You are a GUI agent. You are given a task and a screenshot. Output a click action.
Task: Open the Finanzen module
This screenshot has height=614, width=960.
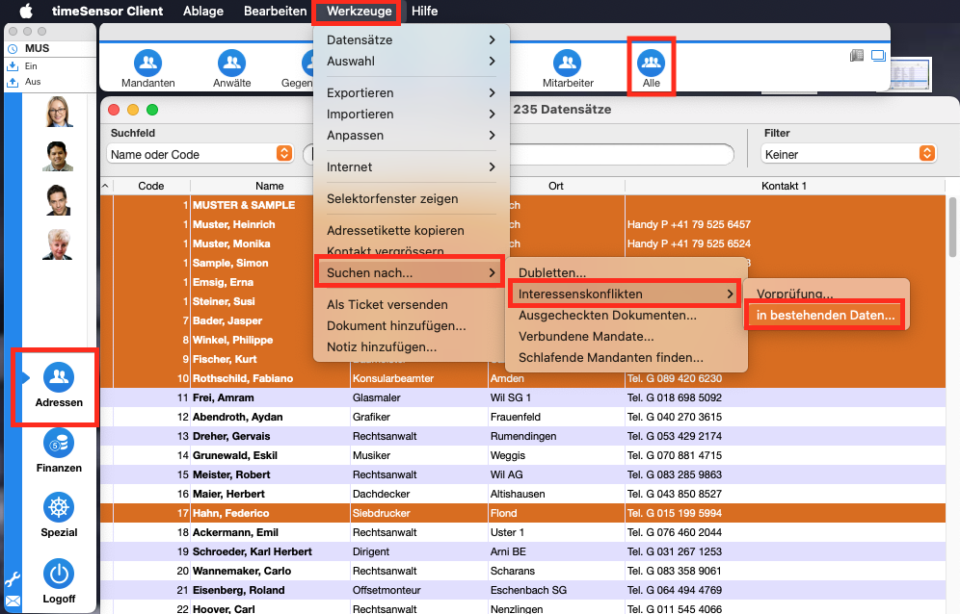point(59,451)
